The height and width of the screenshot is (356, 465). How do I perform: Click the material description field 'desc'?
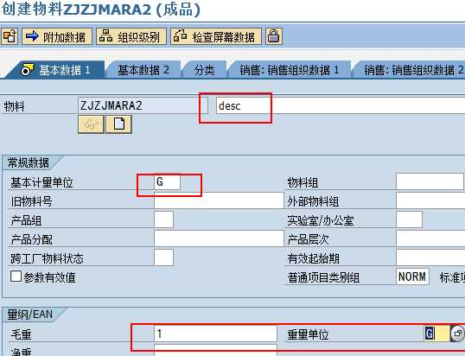(x=341, y=105)
